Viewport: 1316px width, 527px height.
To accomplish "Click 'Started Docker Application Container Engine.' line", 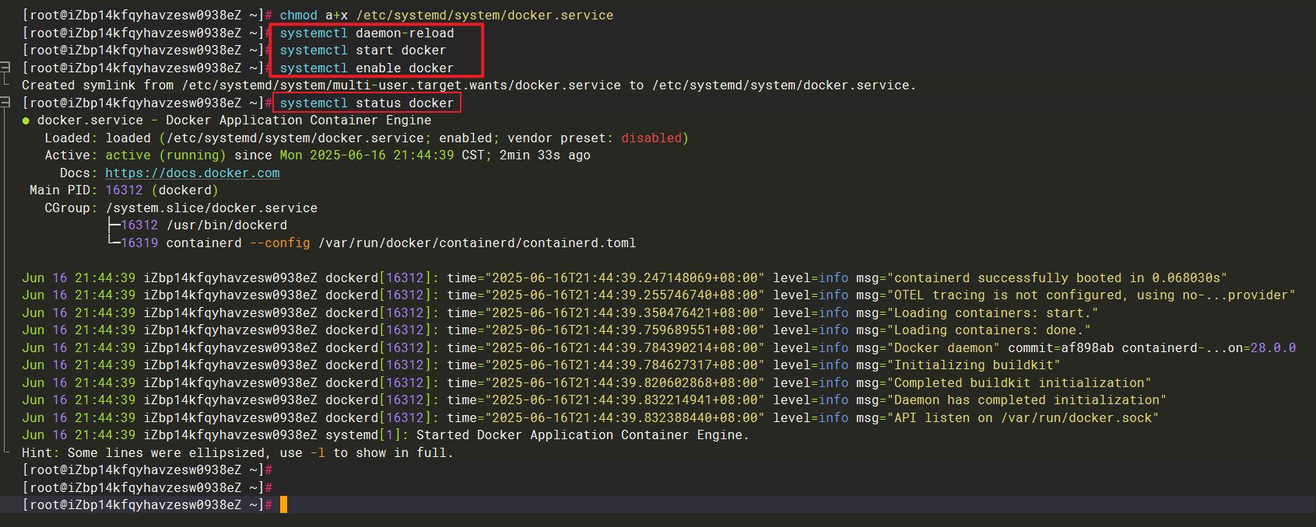I will pos(582,435).
